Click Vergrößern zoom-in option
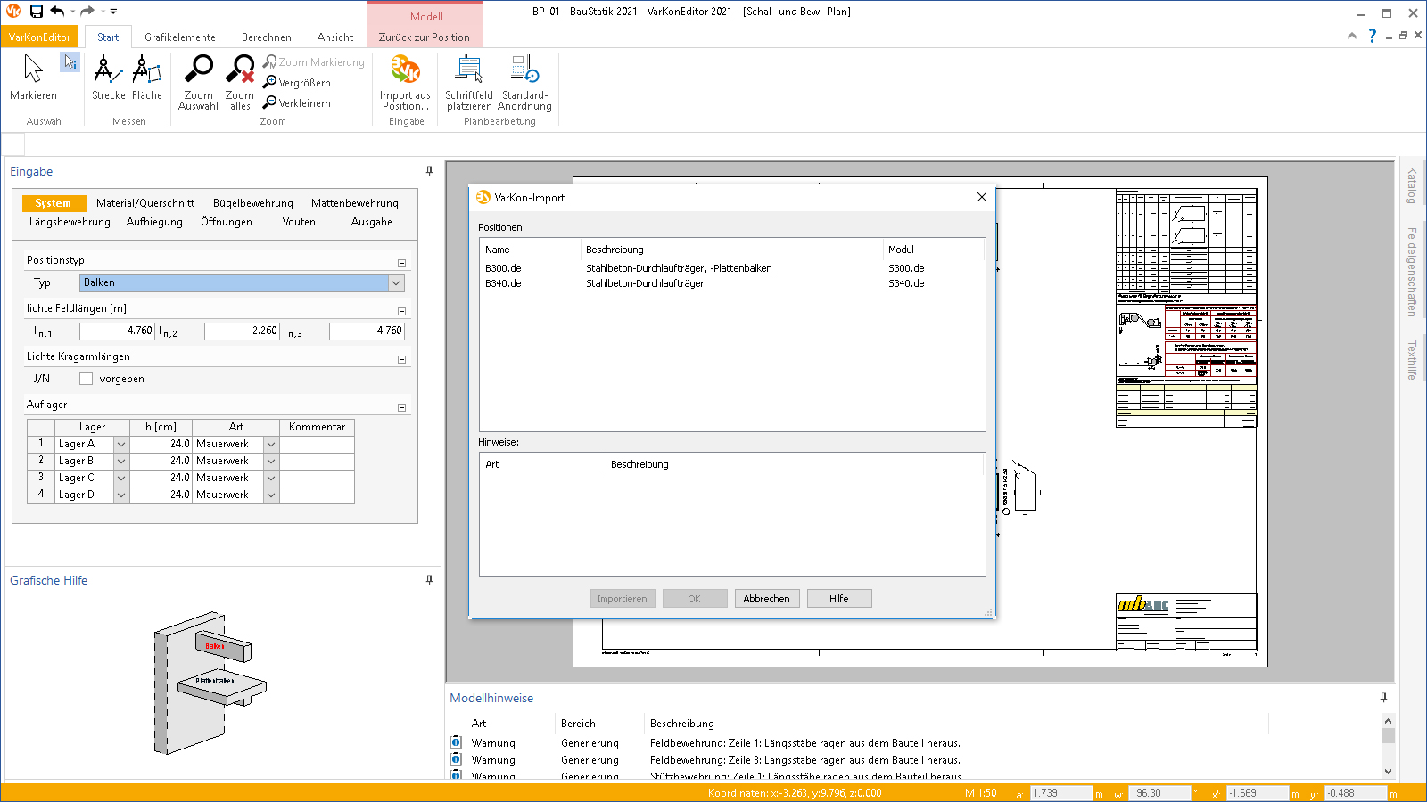This screenshot has height=802, width=1427. tap(297, 83)
